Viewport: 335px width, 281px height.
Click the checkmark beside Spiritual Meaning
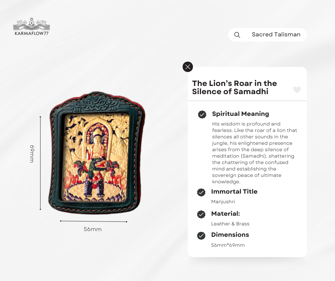[202, 114]
